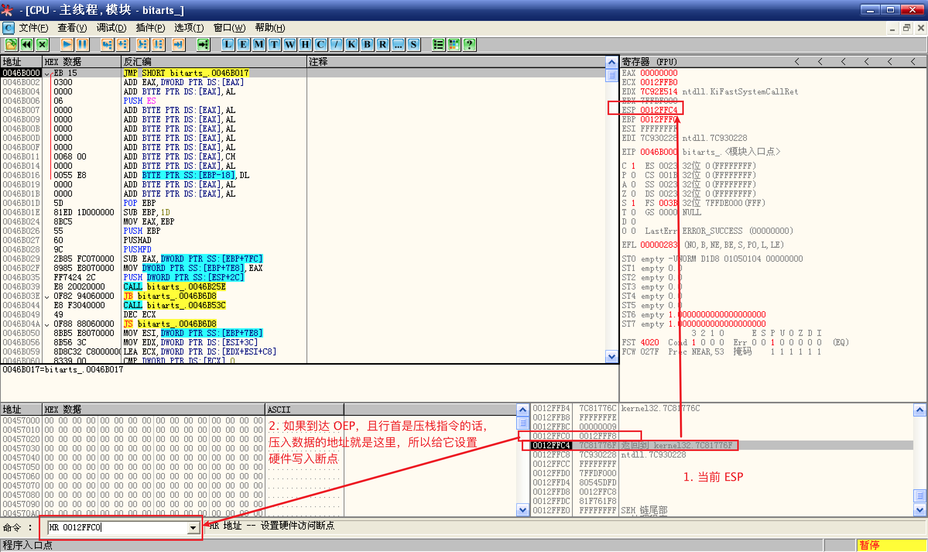
Task: Click the Step into icon
Action: click(107, 45)
